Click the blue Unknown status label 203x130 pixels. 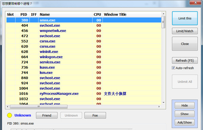[23, 115]
